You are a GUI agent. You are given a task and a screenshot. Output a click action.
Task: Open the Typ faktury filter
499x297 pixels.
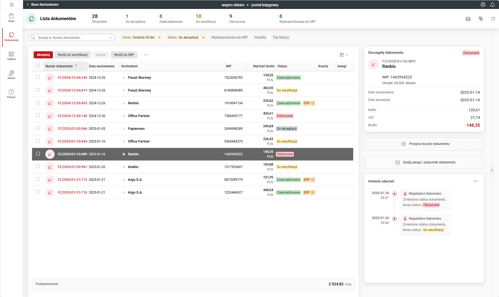tap(281, 37)
